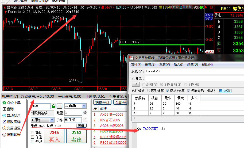
Task: Open the 编辑(E) menu
Action: point(150,64)
